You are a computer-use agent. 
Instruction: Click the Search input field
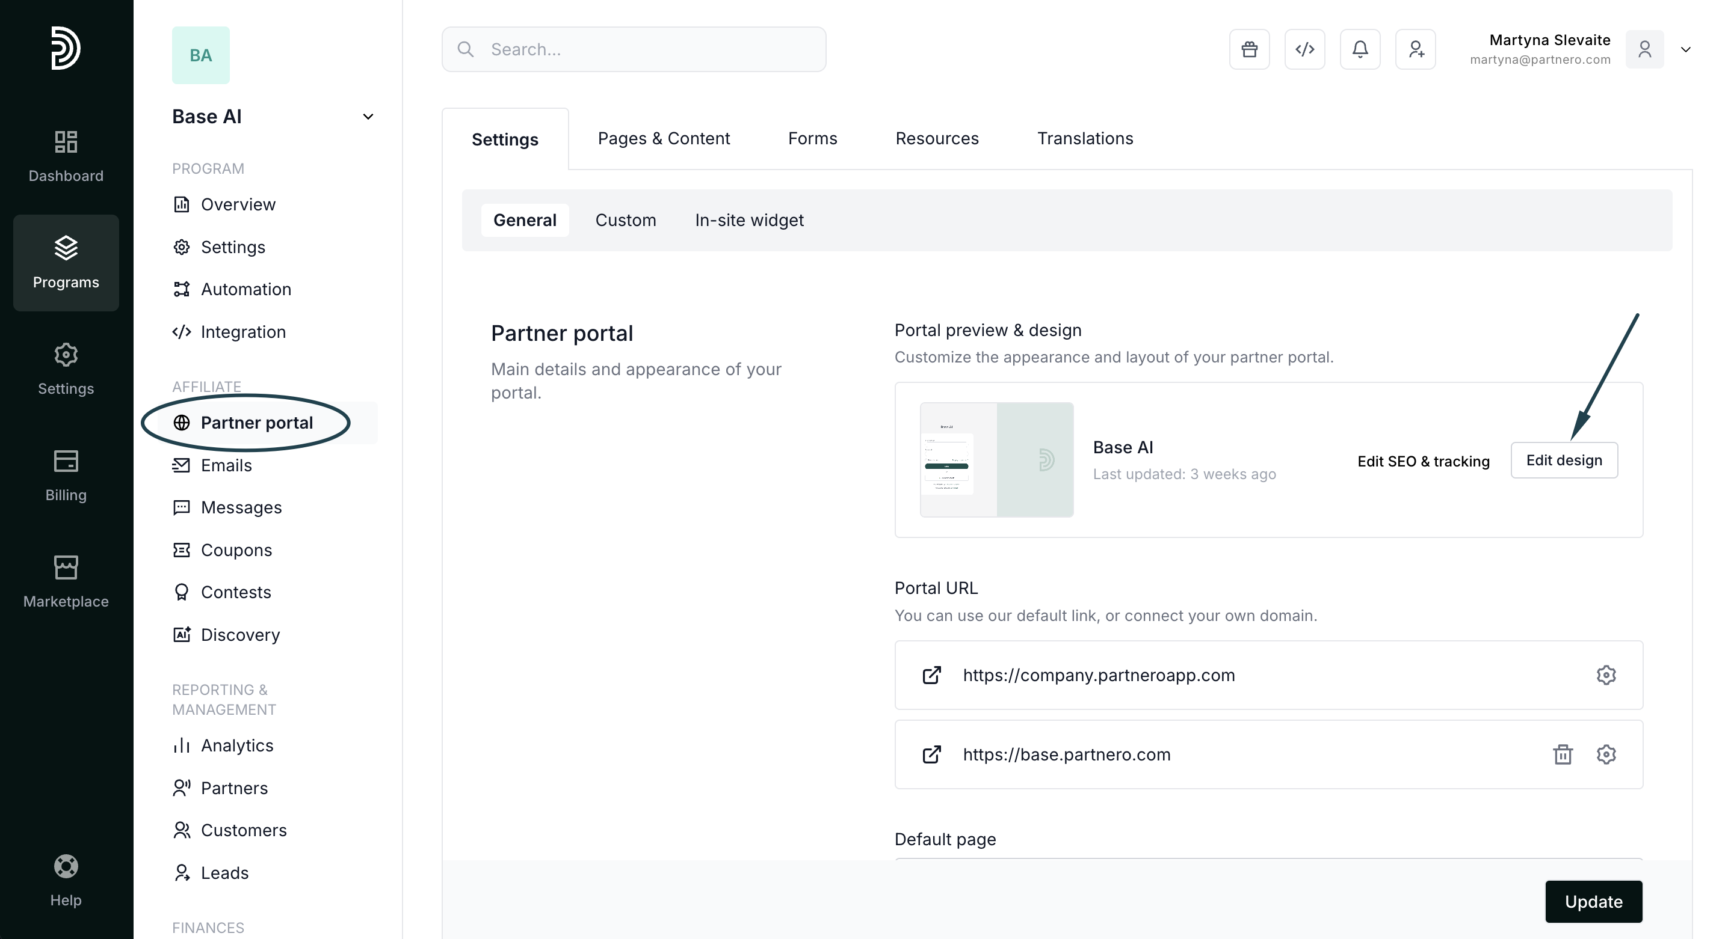click(633, 49)
